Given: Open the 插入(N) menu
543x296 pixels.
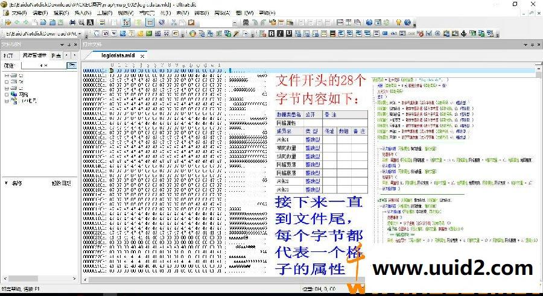Looking at the screenshot, I should click(x=83, y=13).
